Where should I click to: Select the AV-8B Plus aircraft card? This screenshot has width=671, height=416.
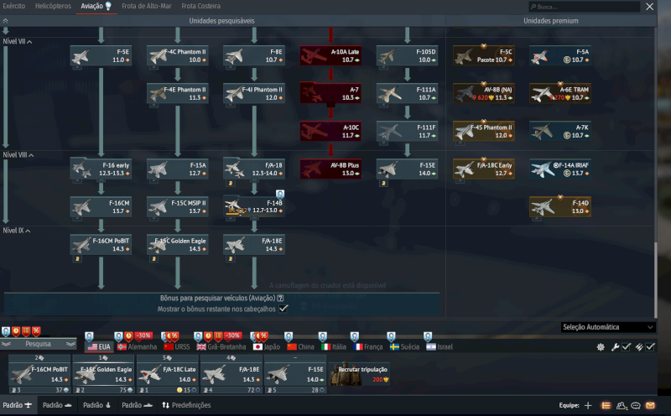point(330,169)
